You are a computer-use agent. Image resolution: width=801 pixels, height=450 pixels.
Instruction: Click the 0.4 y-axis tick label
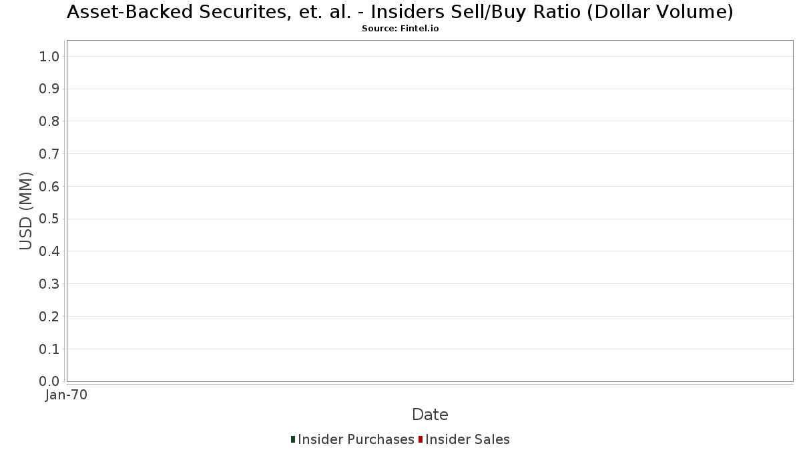click(50, 251)
